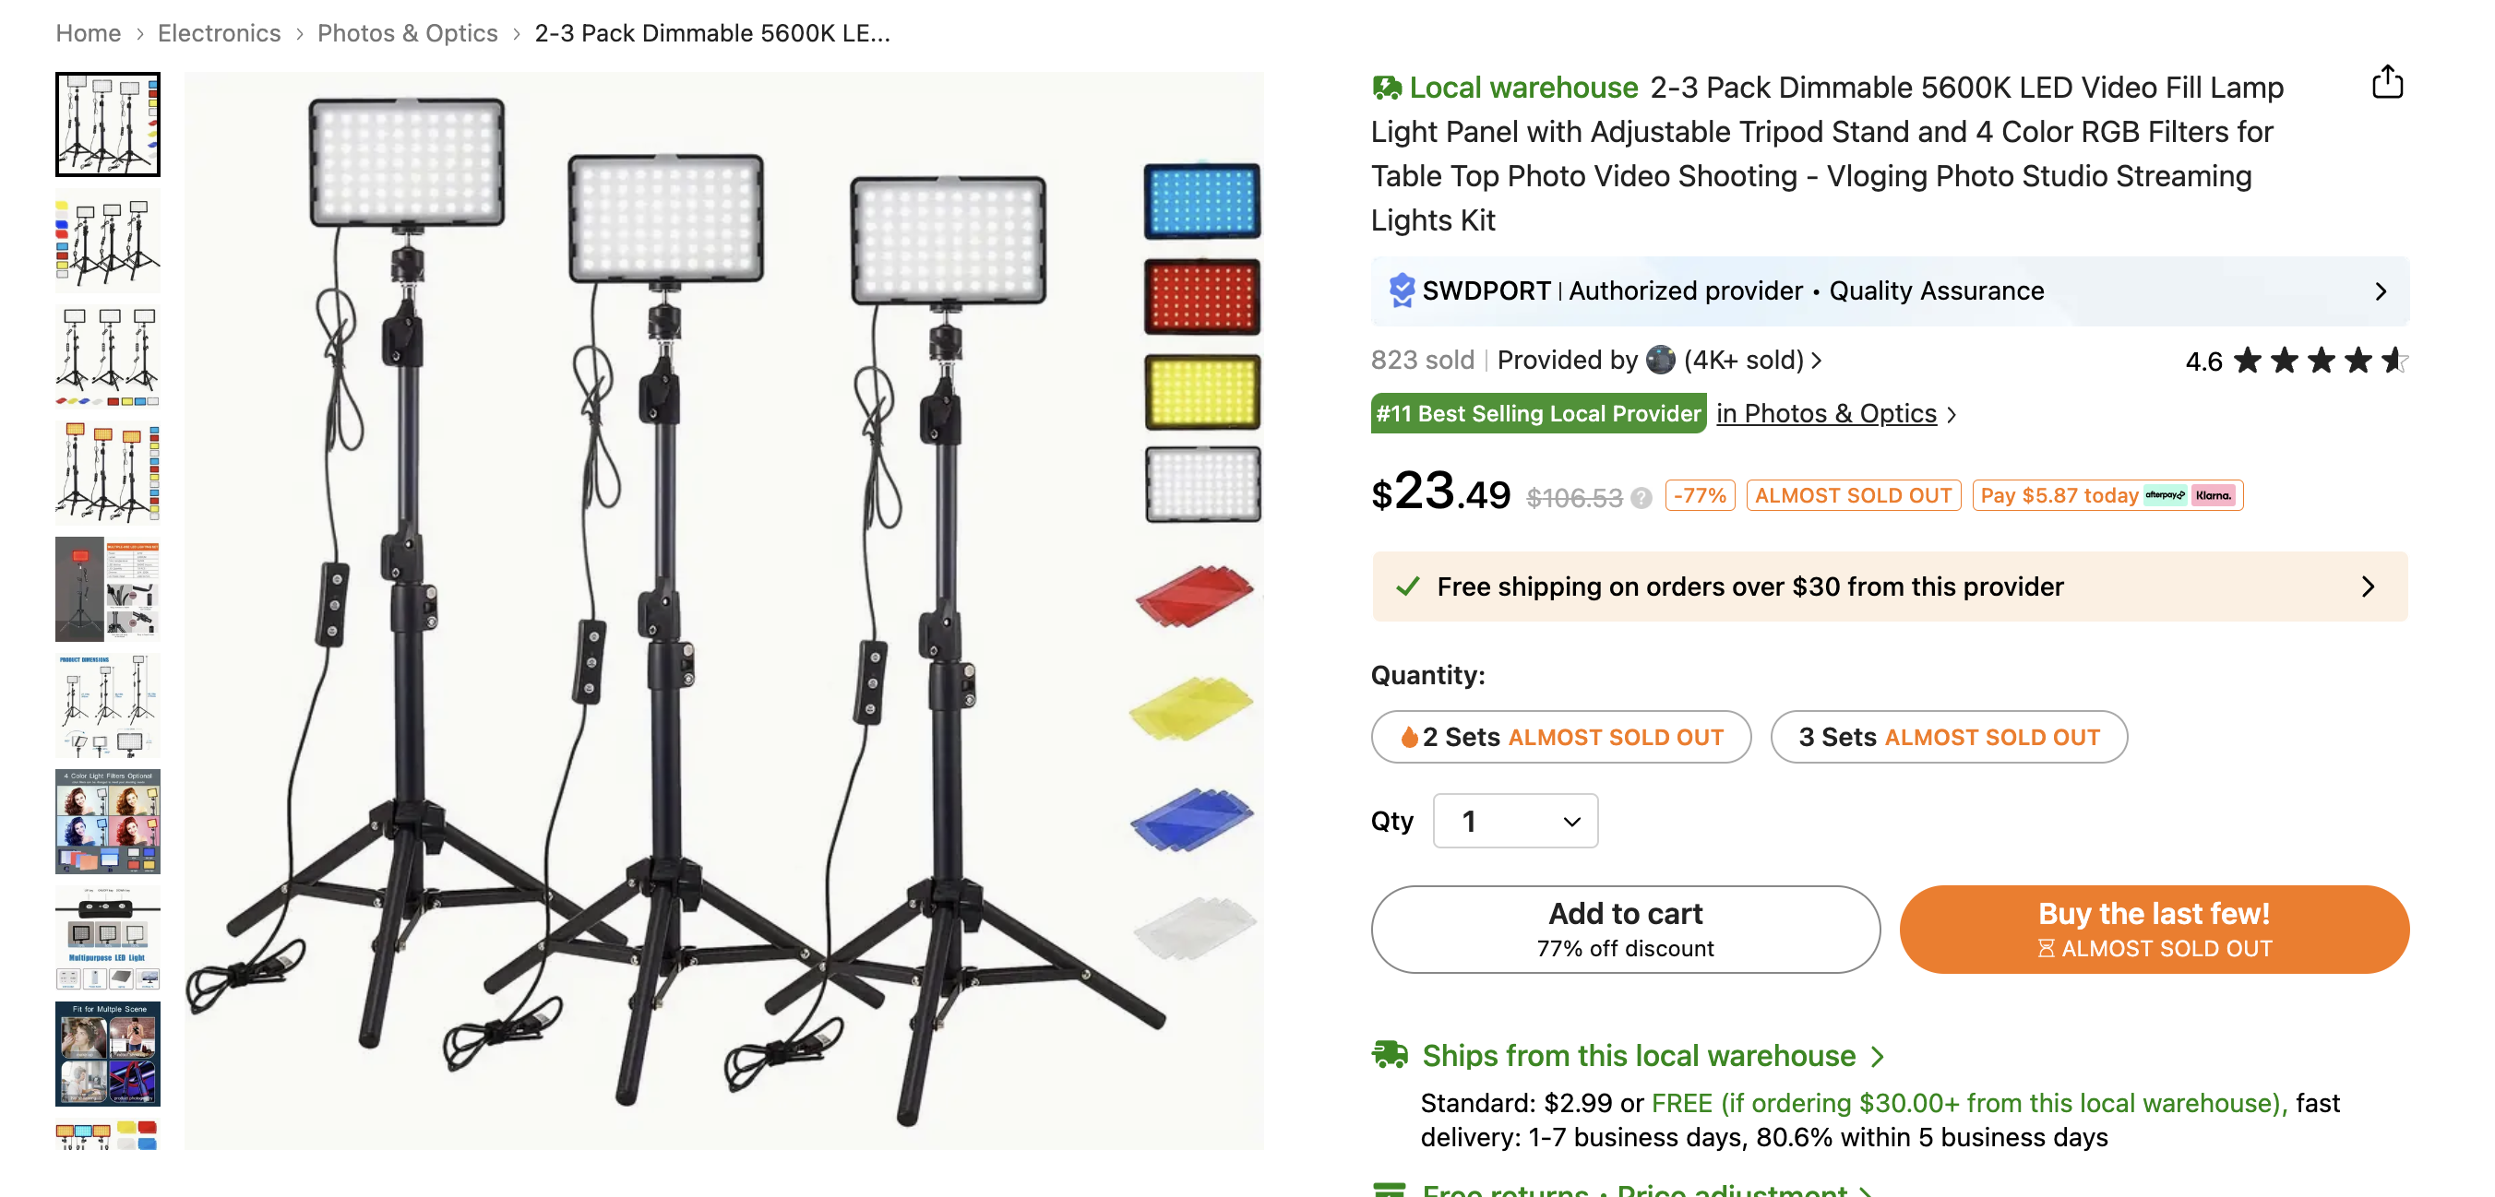
Task: Click the Afterpay payment badge
Action: pos(2165,495)
